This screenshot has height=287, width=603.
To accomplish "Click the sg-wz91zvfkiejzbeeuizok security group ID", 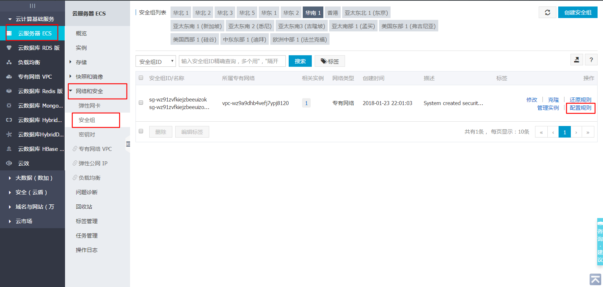I will coord(178,100).
